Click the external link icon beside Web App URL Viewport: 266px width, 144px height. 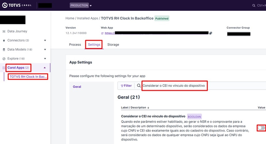(x=102, y=33)
